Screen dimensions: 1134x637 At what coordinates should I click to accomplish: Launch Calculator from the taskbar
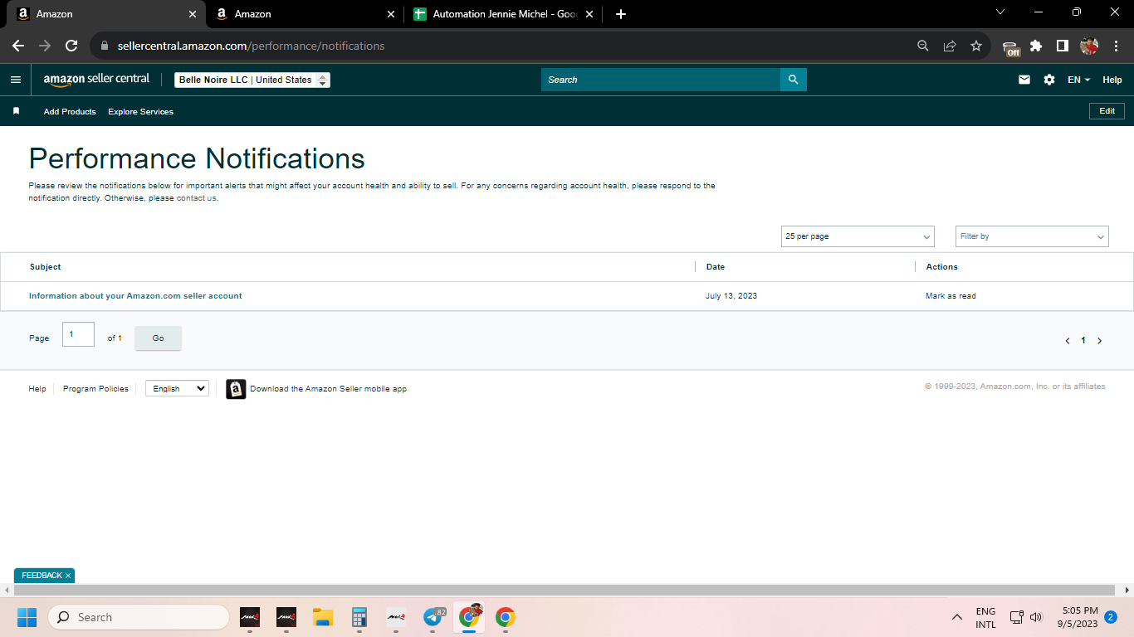[359, 617]
